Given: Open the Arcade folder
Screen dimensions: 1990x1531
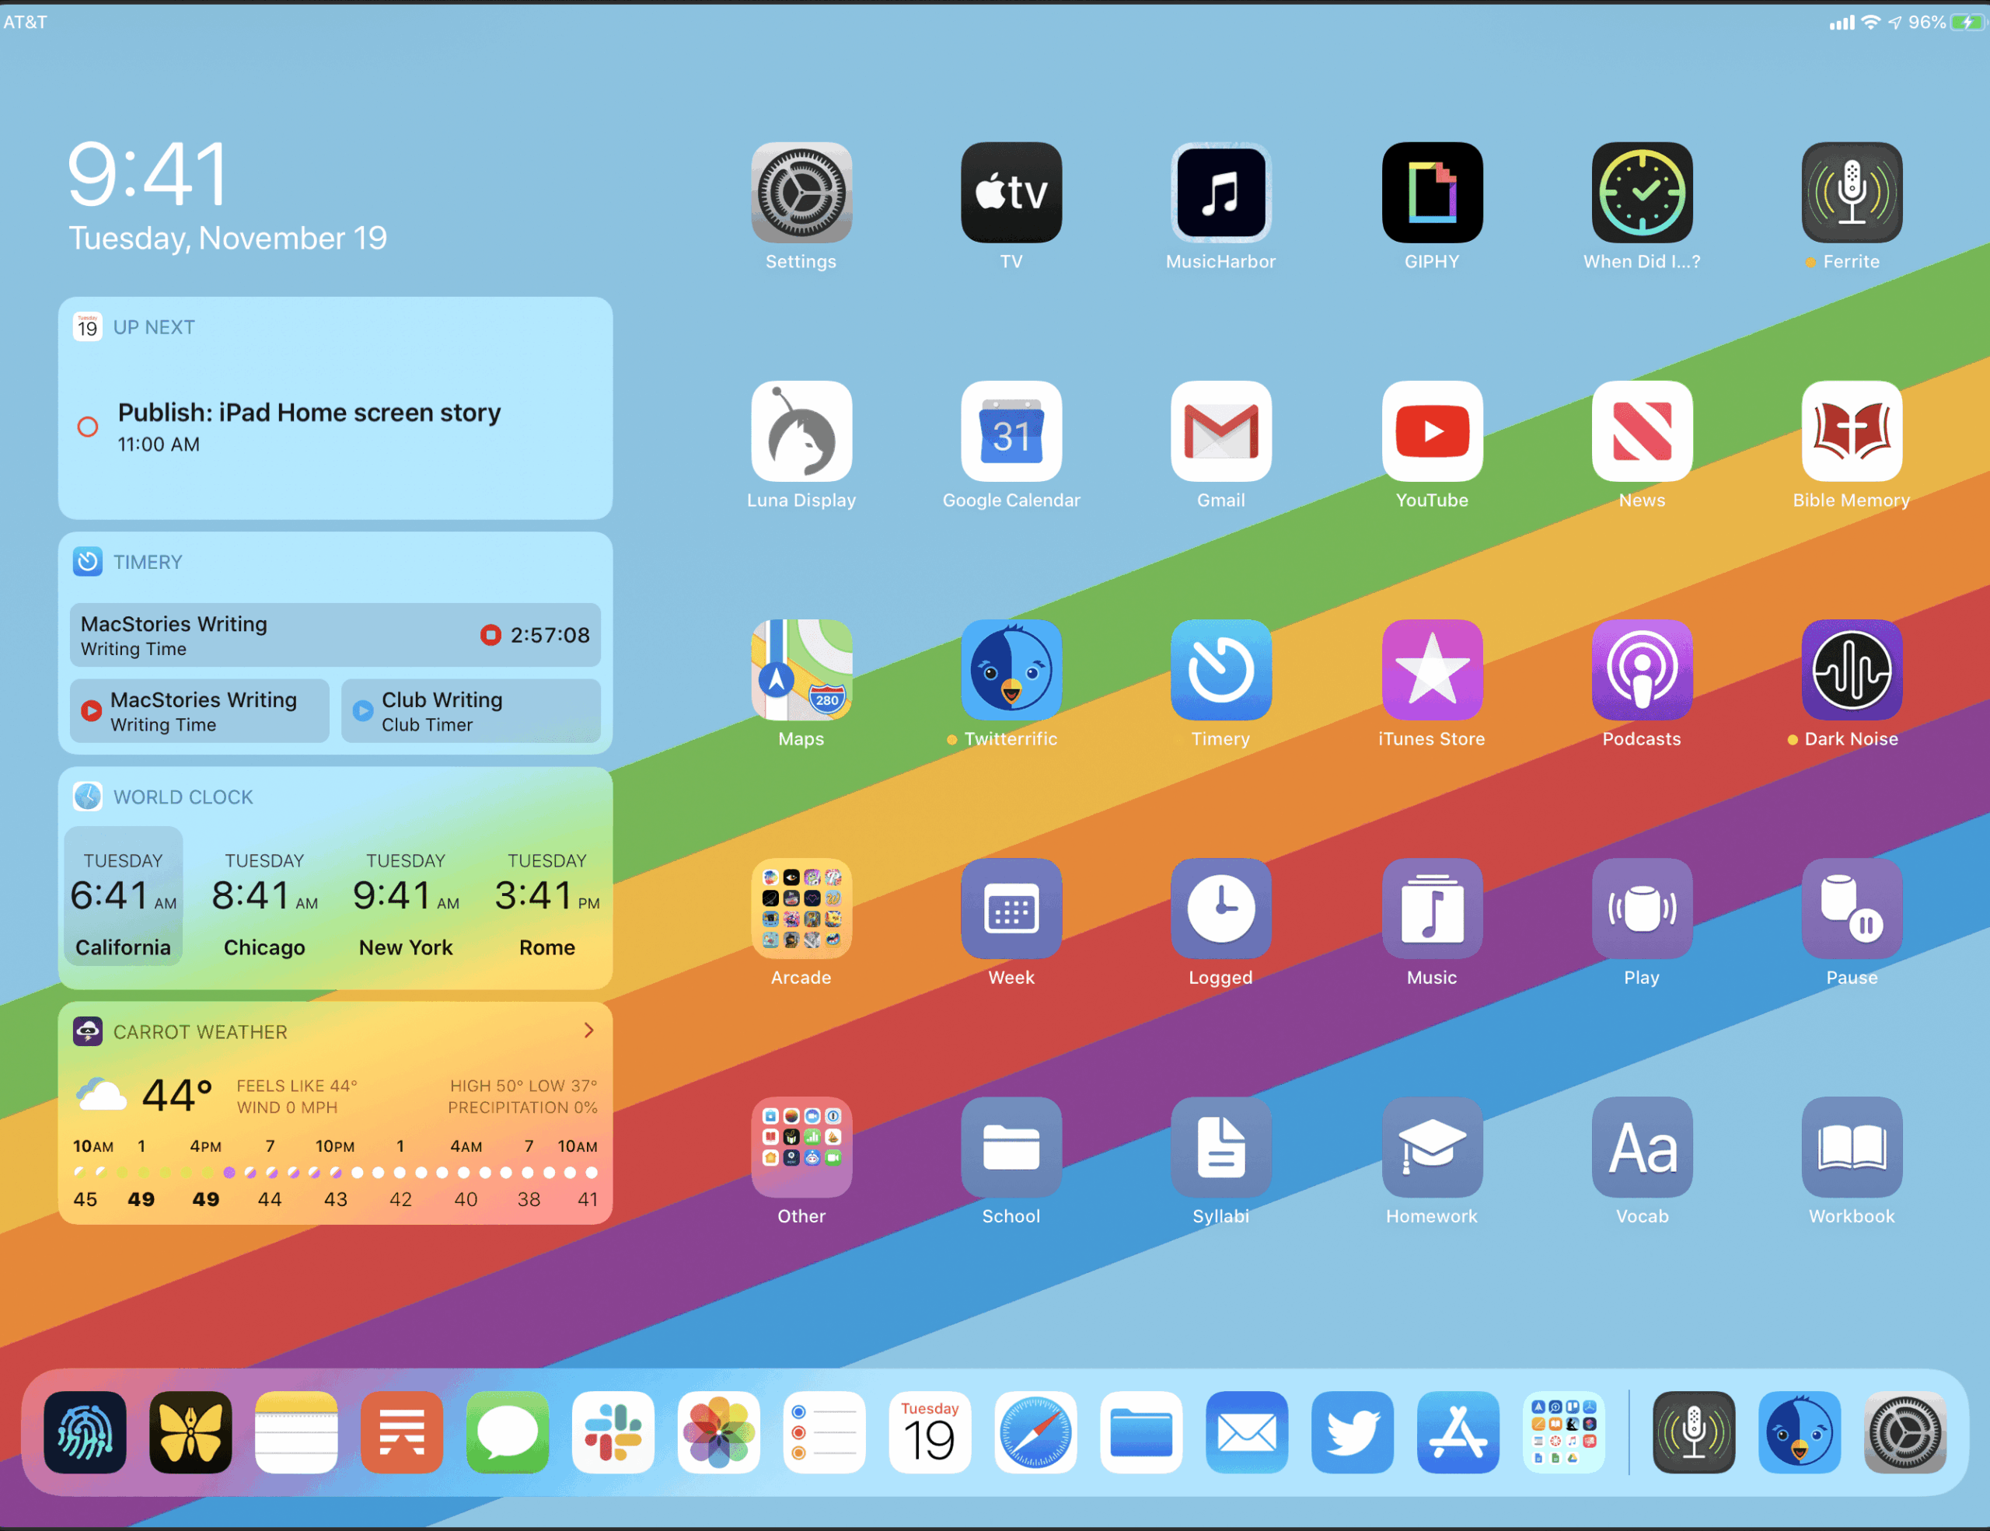Looking at the screenshot, I should pyautogui.click(x=801, y=908).
